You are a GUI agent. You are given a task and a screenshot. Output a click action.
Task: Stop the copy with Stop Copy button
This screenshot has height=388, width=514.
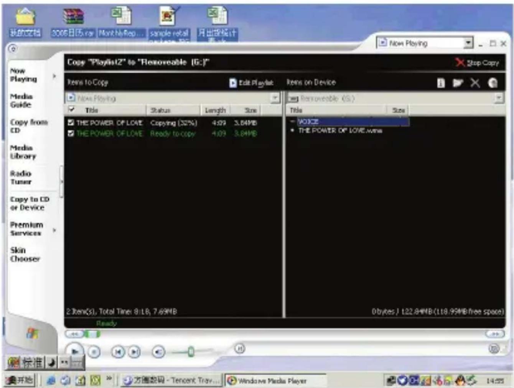(x=477, y=62)
